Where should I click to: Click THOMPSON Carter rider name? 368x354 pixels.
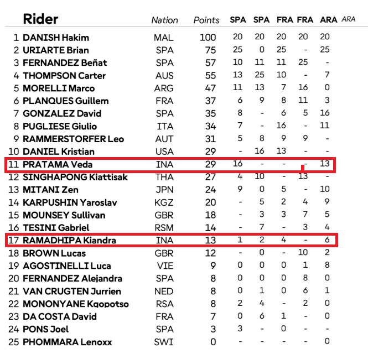point(64,76)
